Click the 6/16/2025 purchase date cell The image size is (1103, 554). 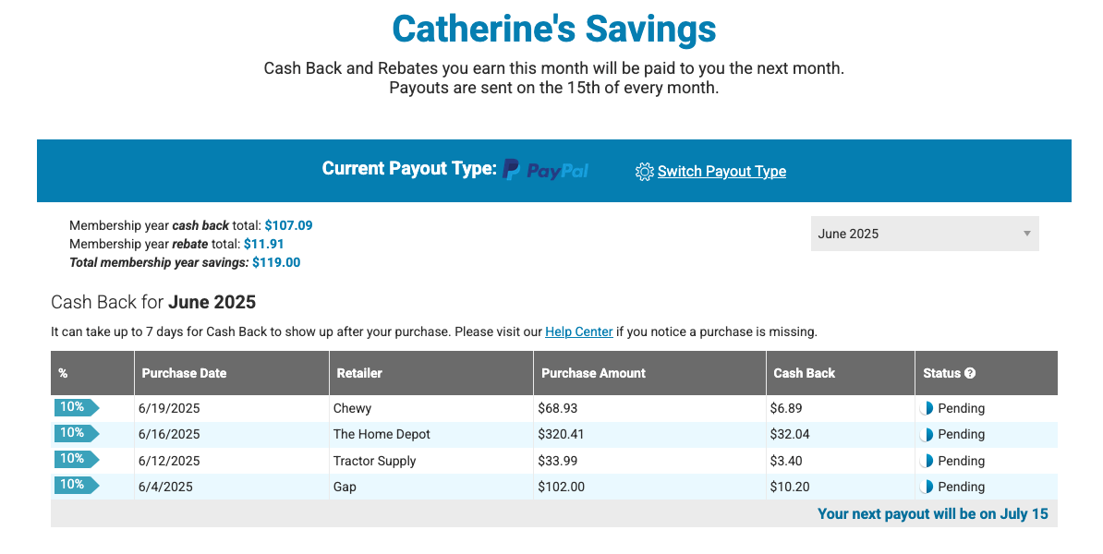(x=169, y=434)
